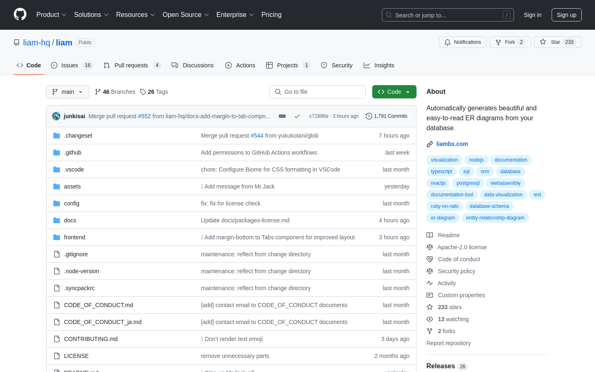Open the Security tab

pyautogui.click(x=337, y=65)
